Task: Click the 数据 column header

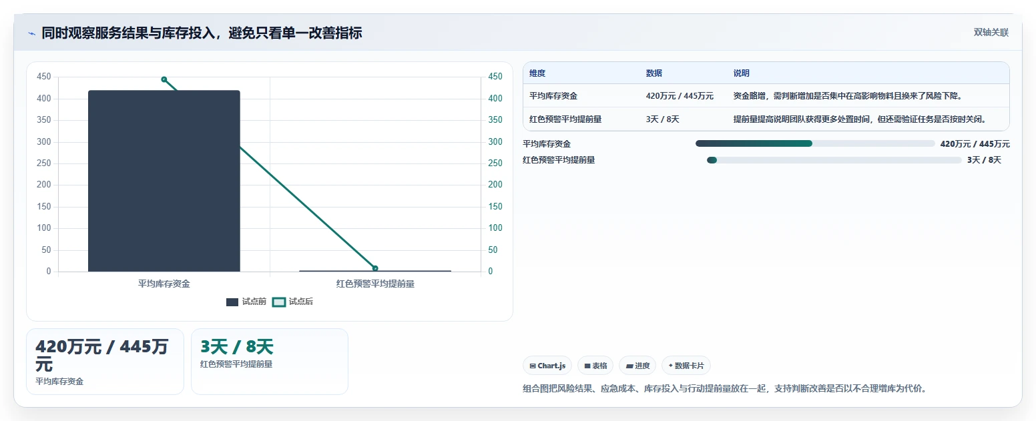Action: pos(654,73)
